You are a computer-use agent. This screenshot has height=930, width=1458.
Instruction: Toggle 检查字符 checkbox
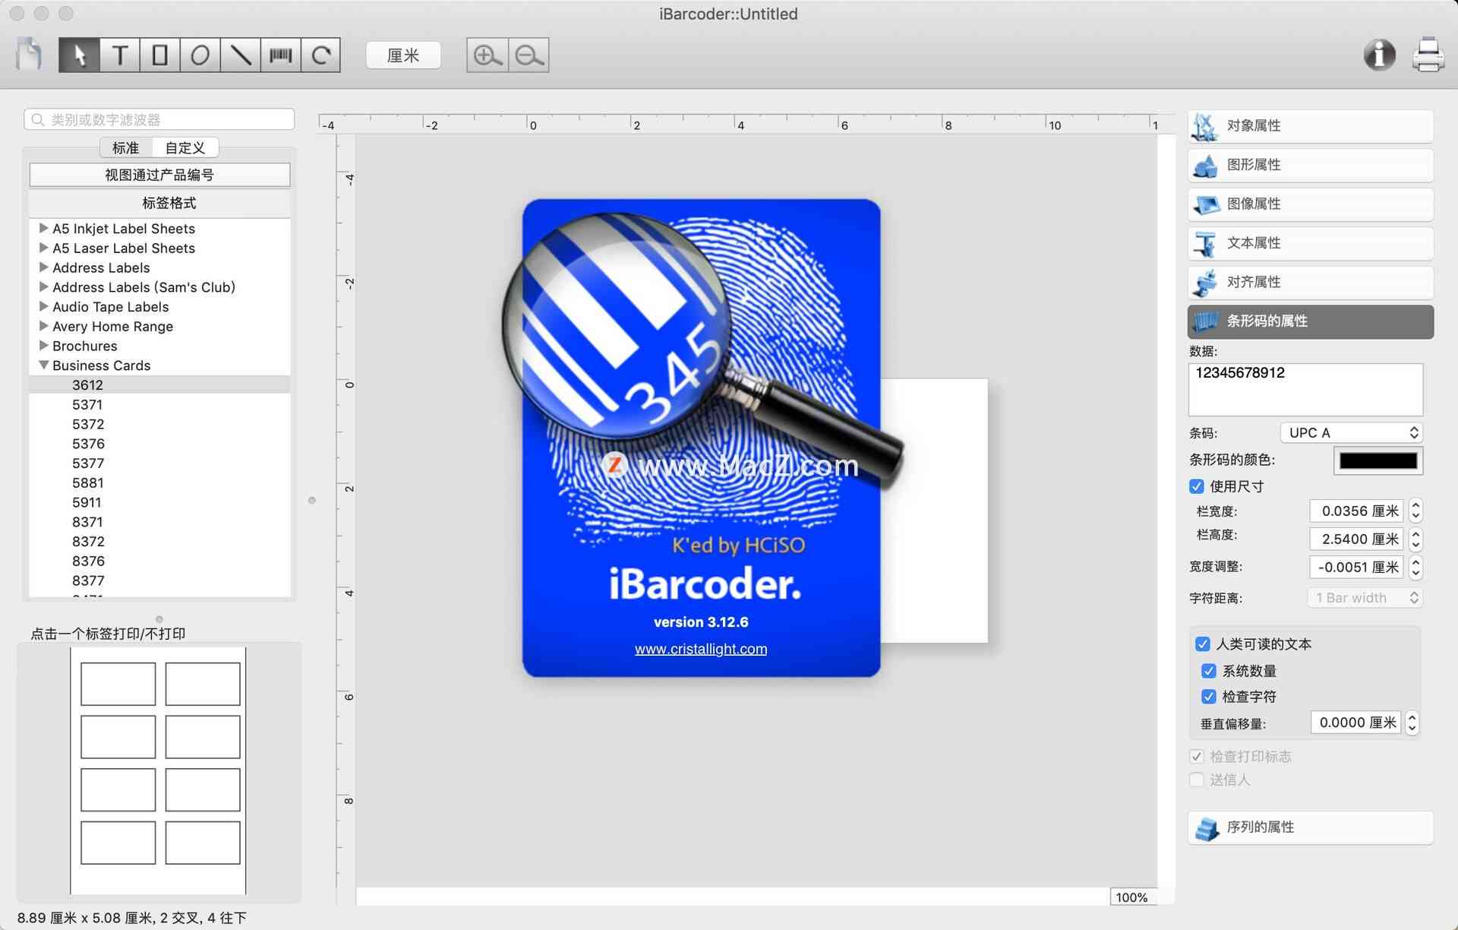coord(1209,697)
